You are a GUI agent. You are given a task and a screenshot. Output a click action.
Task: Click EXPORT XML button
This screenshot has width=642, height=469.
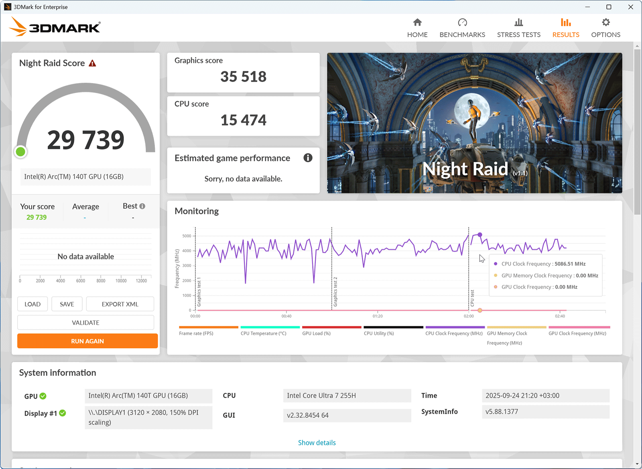point(120,304)
